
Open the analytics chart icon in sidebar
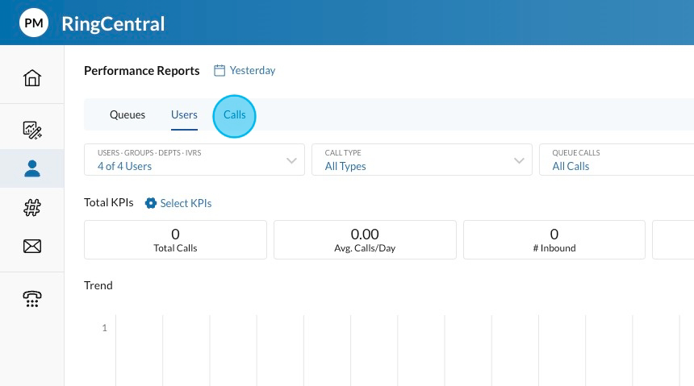32,130
